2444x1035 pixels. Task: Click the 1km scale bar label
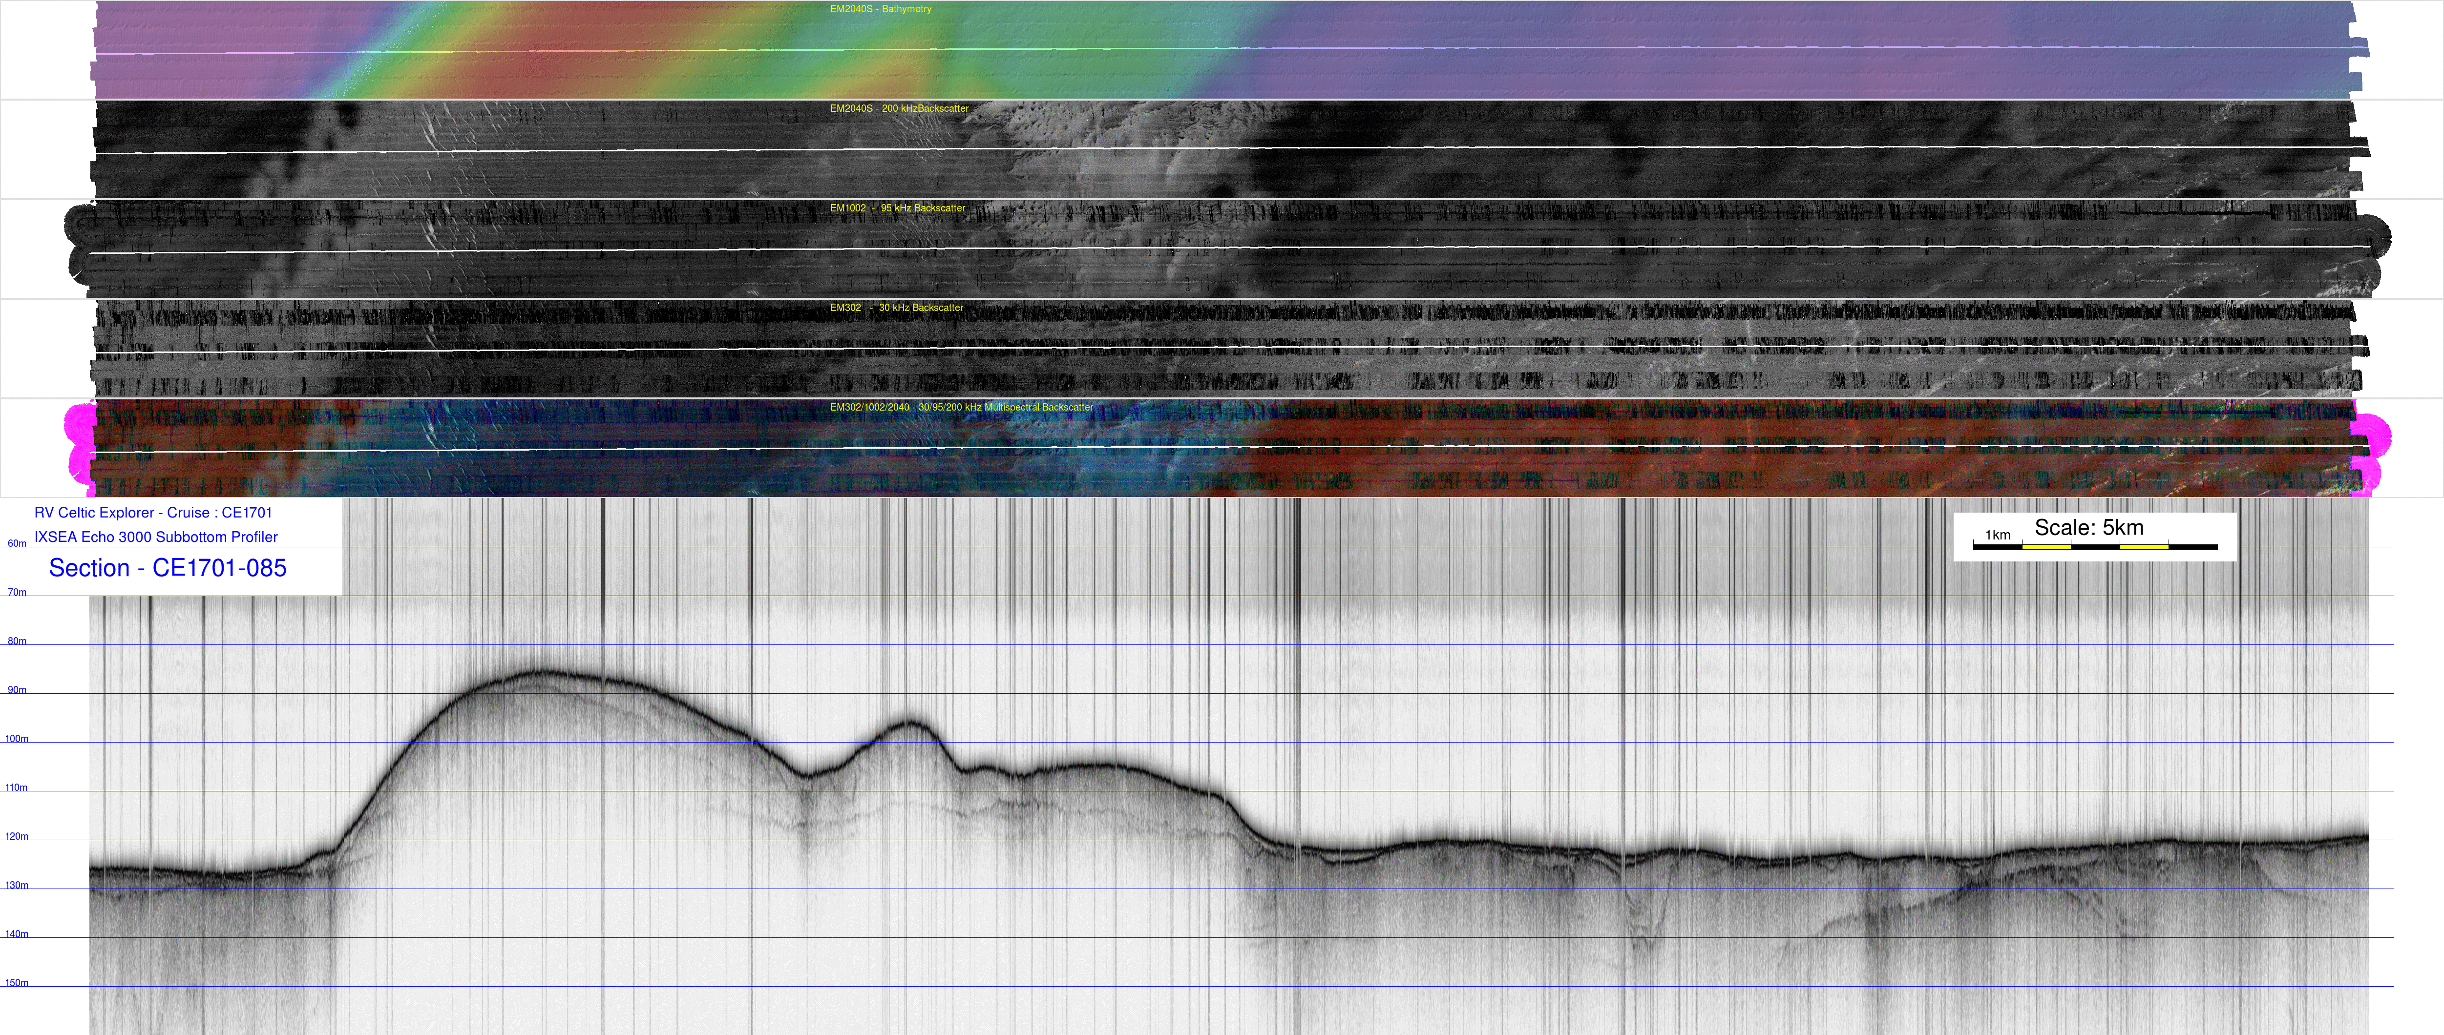coord(1997,535)
